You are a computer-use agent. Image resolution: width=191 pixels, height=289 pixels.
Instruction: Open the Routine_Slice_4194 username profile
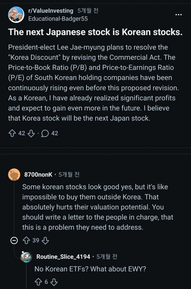pyautogui.click(x=63, y=257)
